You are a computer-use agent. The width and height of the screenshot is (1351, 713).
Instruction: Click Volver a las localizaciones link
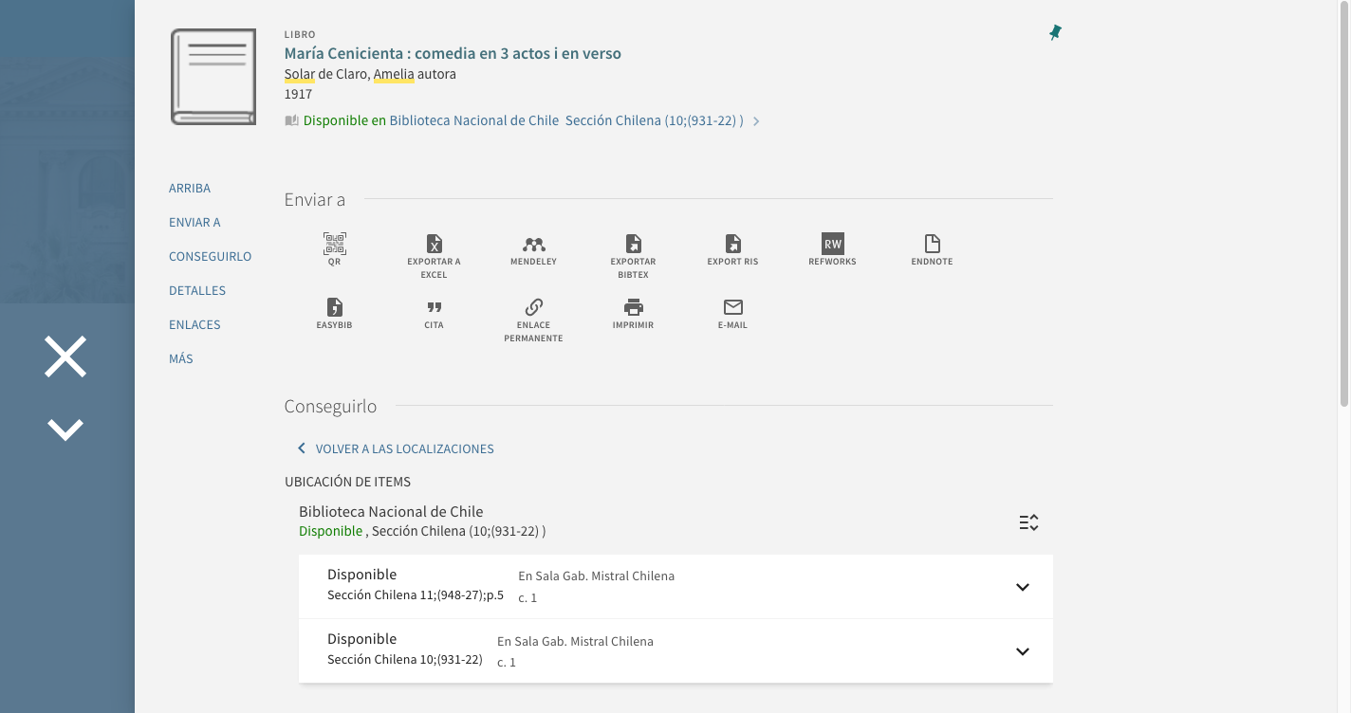point(404,448)
